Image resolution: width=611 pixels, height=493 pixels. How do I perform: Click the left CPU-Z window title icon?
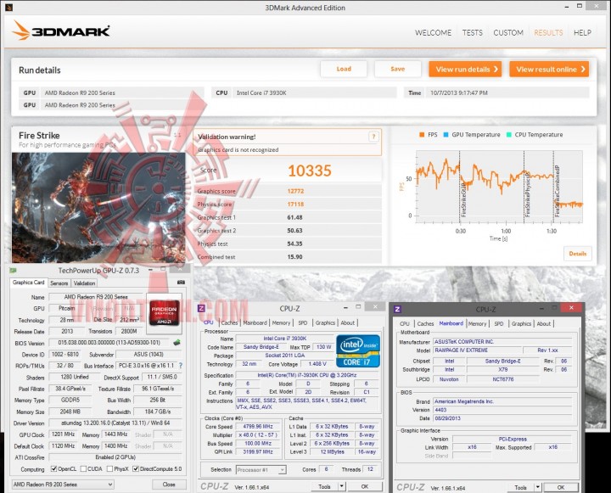click(201, 308)
